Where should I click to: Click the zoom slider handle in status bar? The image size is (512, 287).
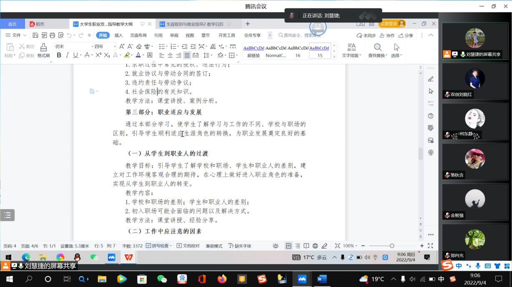[x=392, y=246]
